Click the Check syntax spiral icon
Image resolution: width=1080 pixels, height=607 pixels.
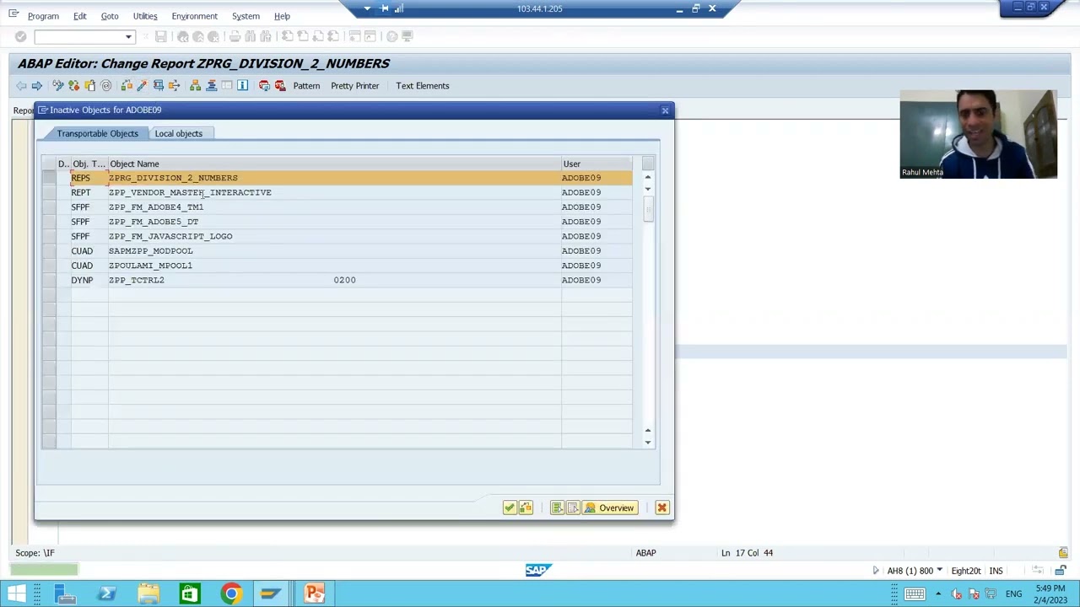106,85
